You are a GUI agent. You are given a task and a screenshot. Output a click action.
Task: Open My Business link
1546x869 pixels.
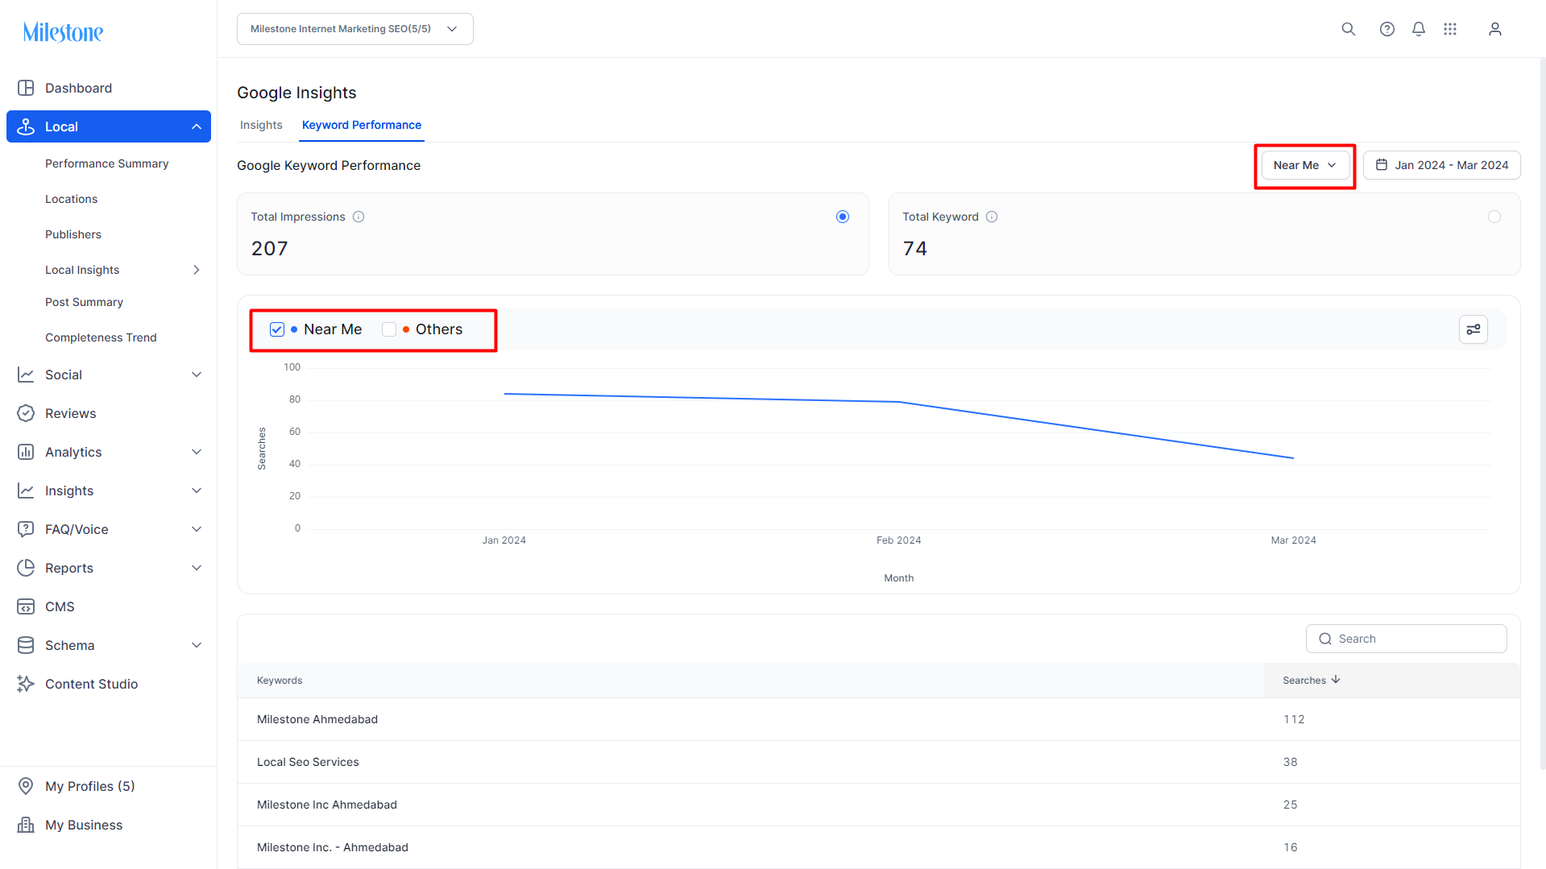84,825
